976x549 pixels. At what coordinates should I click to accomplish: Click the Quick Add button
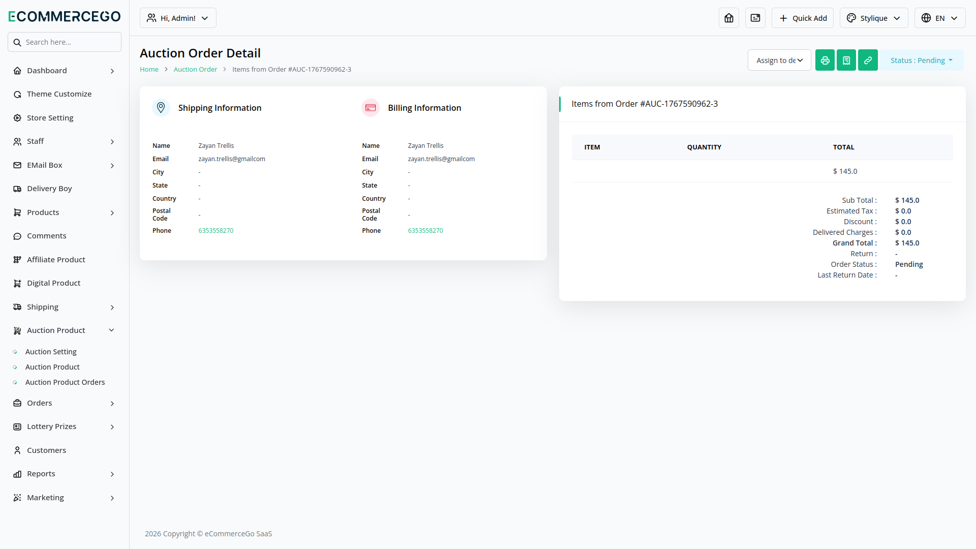pyautogui.click(x=803, y=18)
